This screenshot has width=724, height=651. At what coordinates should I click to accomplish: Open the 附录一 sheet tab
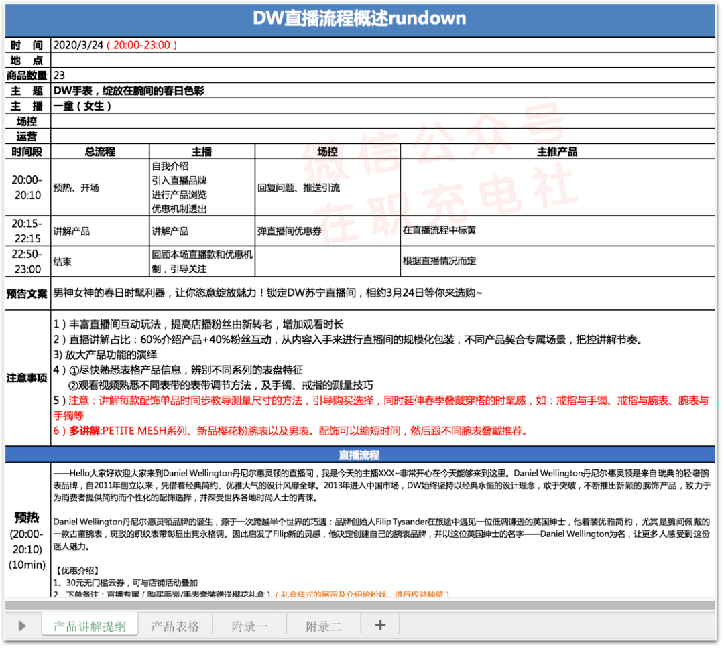(x=249, y=626)
